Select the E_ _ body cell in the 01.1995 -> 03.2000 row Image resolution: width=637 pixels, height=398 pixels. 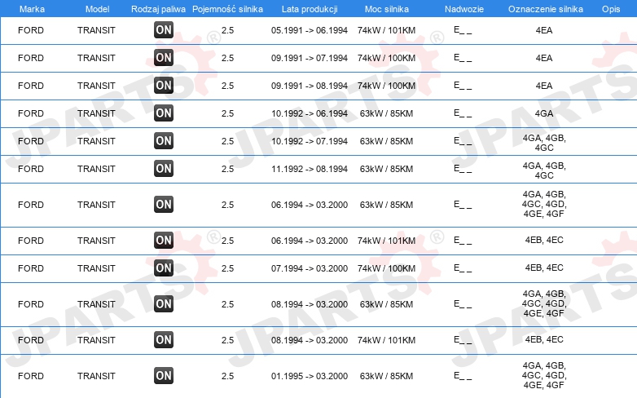(x=463, y=375)
